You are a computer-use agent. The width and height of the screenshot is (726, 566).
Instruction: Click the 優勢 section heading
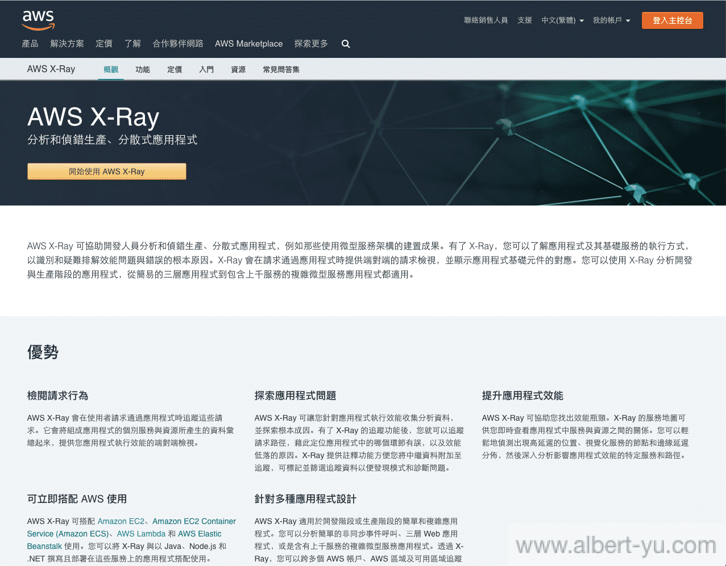(x=43, y=352)
